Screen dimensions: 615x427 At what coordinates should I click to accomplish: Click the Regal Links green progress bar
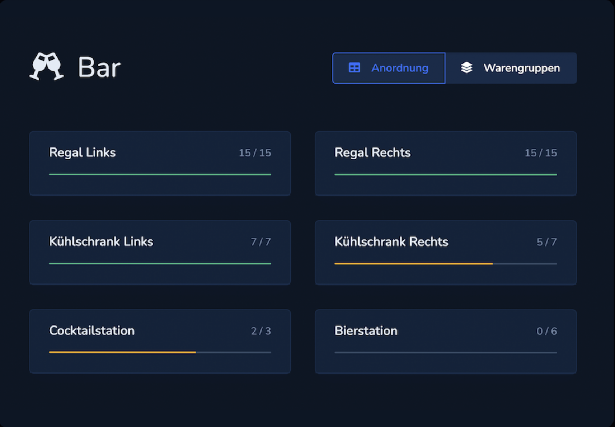point(160,174)
